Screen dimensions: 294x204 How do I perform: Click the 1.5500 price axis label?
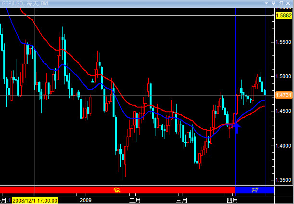[283, 42]
